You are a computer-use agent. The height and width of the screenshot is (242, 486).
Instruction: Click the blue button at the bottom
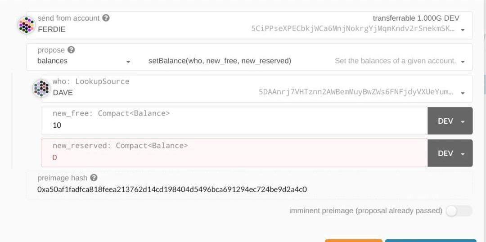click(x=430, y=241)
